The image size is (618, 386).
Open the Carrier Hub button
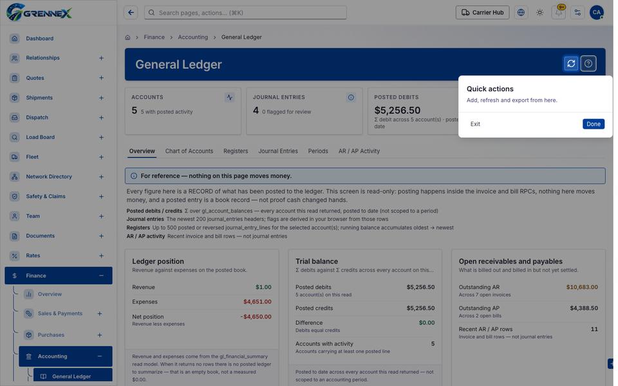(x=482, y=13)
